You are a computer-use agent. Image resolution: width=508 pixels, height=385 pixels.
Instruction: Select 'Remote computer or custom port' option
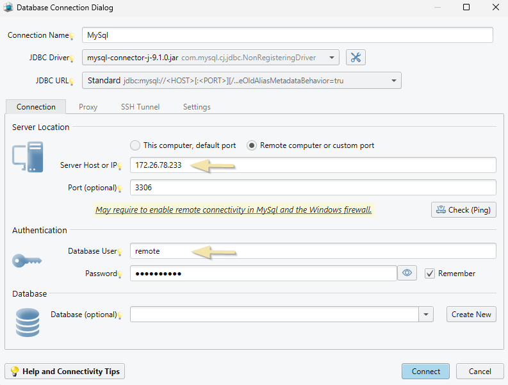pyautogui.click(x=252, y=145)
